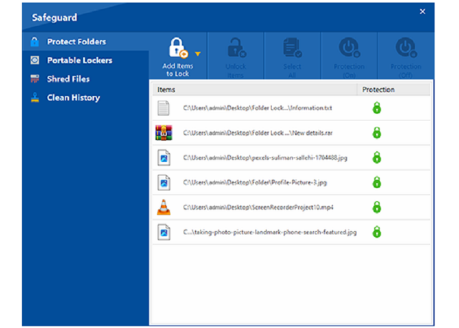Image resolution: width=459 pixels, height=328 pixels.
Task: Click the shredder icon beside Shred Files
Action: pyautogui.click(x=34, y=79)
